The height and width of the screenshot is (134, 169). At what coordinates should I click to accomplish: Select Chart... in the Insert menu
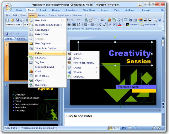point(39,71)
